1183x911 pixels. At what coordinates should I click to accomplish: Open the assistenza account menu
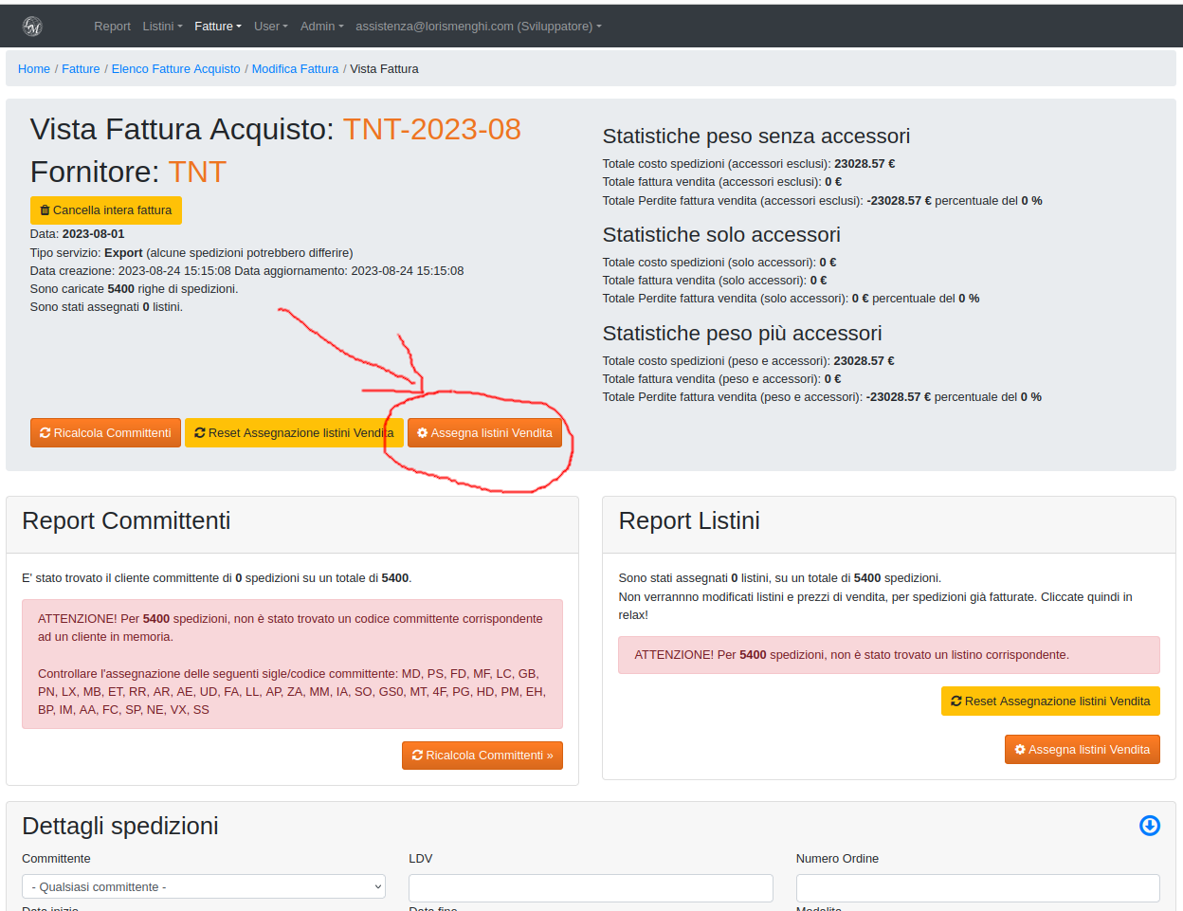(478, 27)
